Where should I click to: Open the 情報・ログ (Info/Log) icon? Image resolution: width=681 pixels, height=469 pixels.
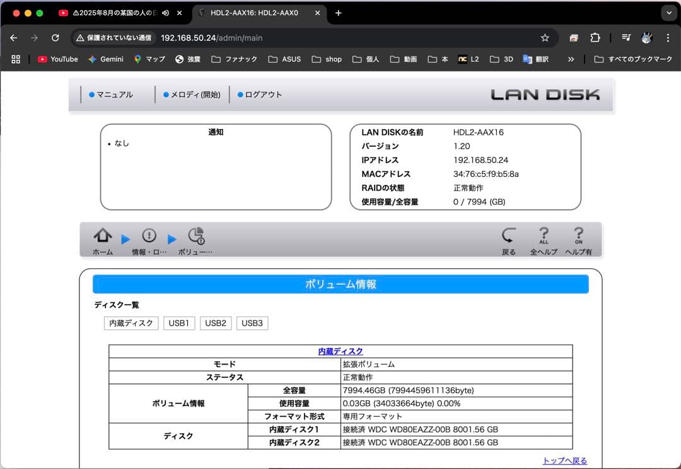(x=149, y=238)
